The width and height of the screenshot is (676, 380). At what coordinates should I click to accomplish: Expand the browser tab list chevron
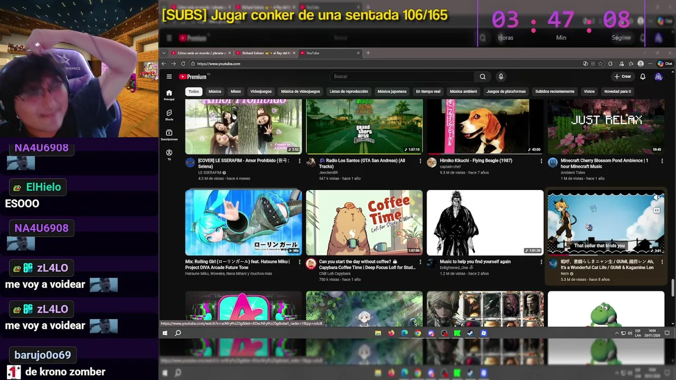164,53
